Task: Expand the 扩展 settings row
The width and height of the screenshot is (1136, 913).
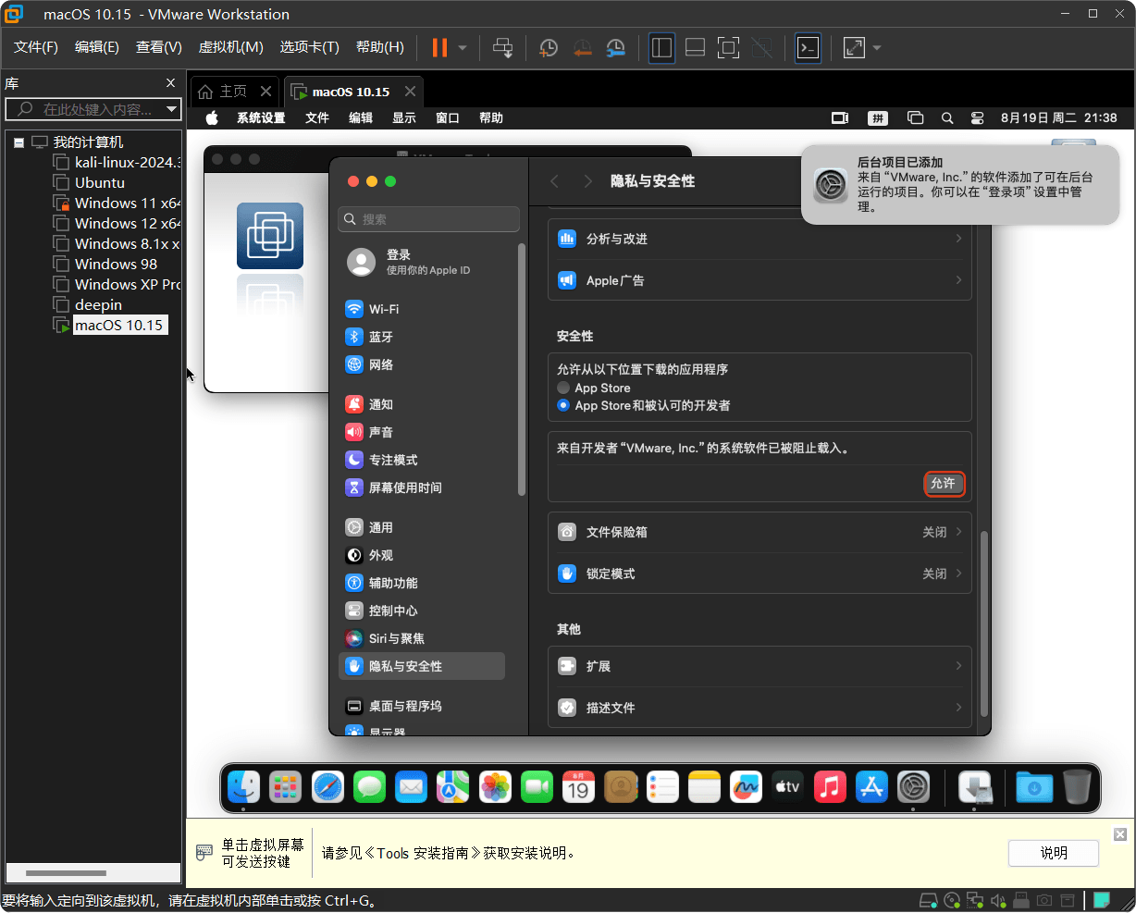Action: (759, 665)
